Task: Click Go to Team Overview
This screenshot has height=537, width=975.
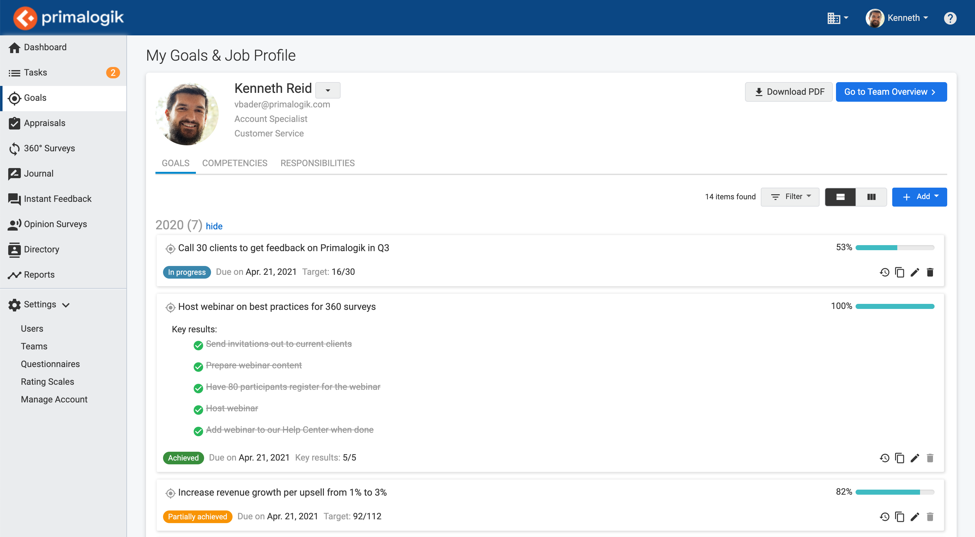Action: point(891,92)
